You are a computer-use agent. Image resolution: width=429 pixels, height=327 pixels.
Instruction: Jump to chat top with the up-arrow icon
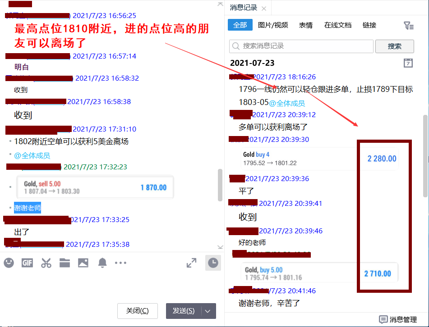click(x=220, y=4)
